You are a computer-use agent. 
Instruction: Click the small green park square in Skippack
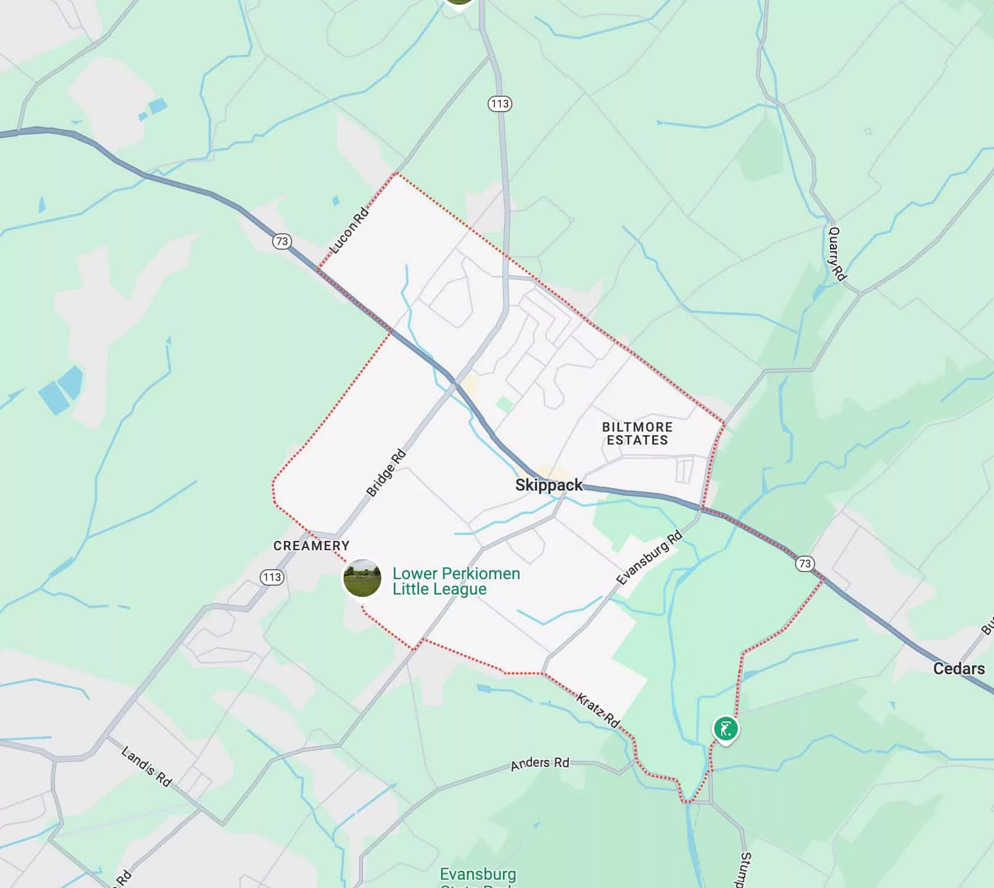pyautogui.click(x=504, y=404)
